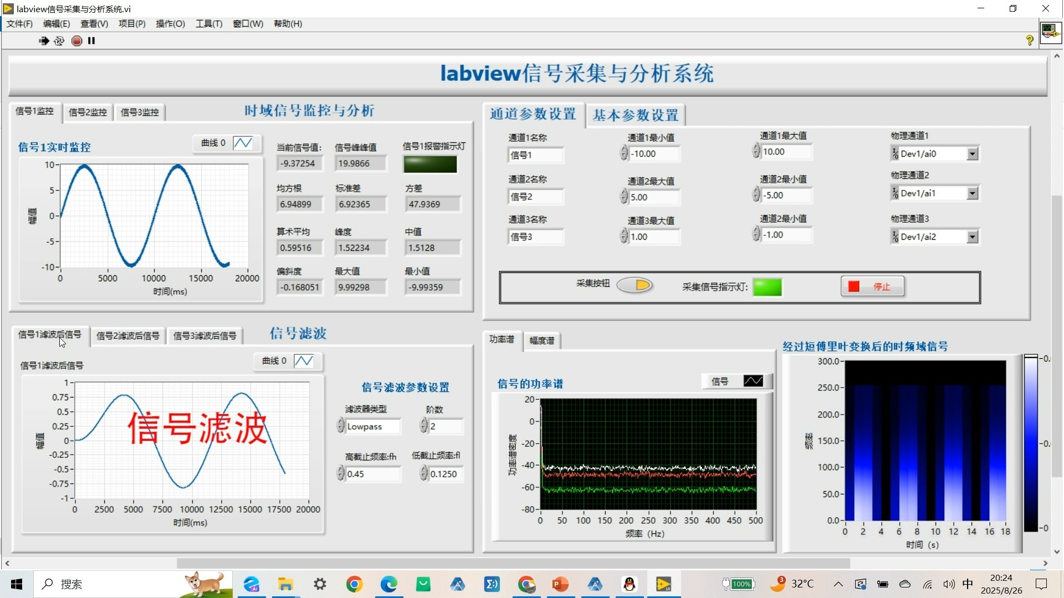Step the 滤波器类型 Lowpass selector

[340, 426]
